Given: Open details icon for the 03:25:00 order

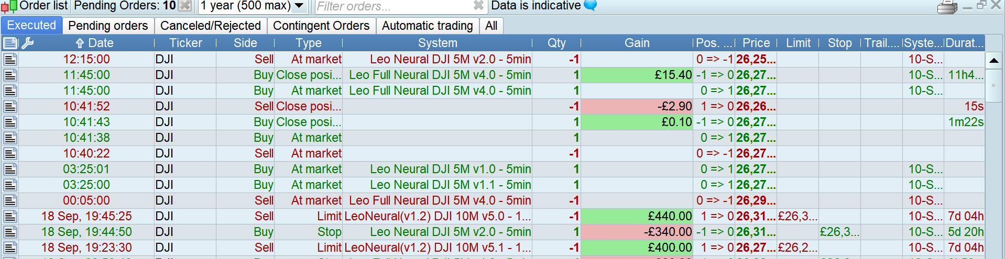Looking at the screenshot, I should (10, 185).
